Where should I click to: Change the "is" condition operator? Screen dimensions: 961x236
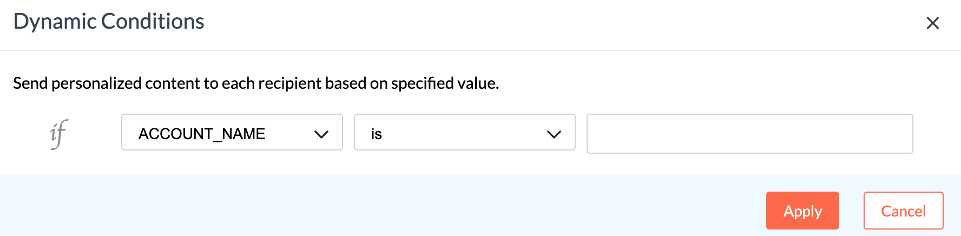pyautogui.click(x=464, y=132)
